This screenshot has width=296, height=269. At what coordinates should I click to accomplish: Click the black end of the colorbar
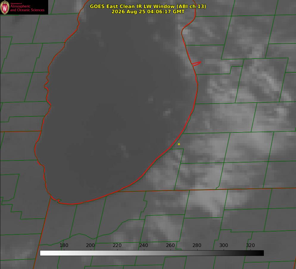261,253
